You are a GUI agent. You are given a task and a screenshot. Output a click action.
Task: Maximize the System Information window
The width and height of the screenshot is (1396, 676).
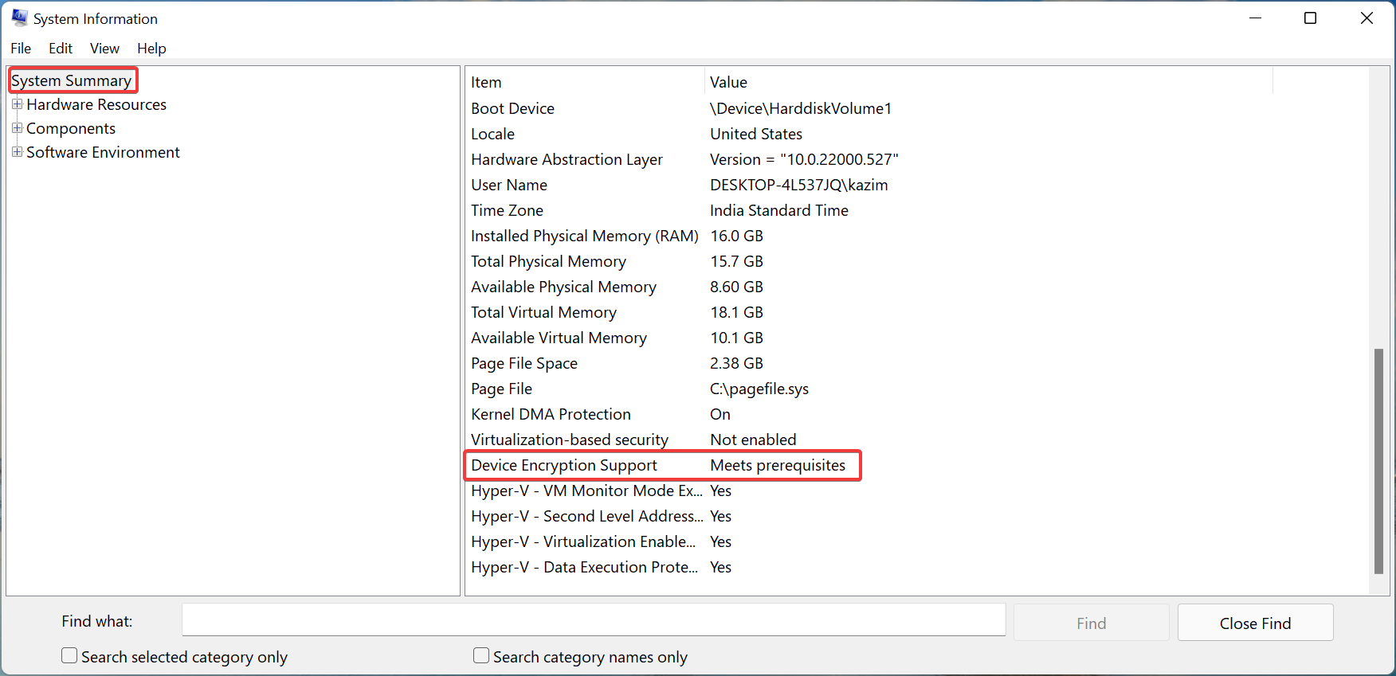(x=1310, y=18)
